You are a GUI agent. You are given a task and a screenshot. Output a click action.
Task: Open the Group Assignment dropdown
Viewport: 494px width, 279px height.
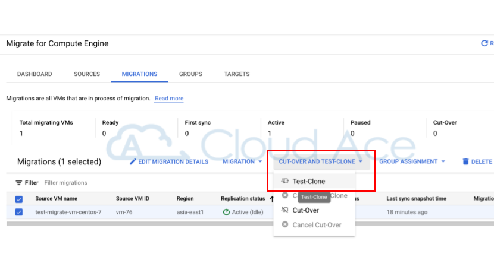pos(412,161)
